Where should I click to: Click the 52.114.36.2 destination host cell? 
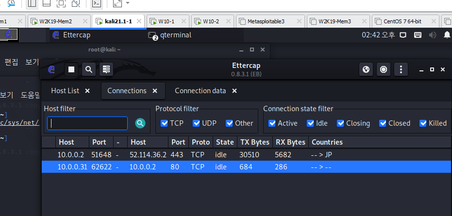click(148, 155)
